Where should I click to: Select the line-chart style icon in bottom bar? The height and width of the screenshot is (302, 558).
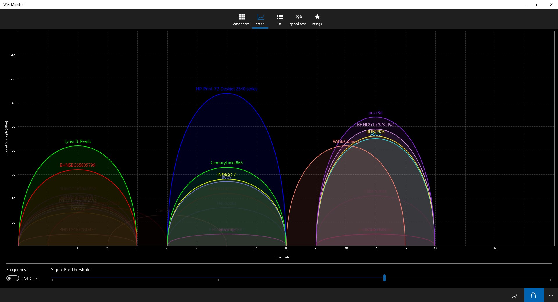click(x=515, y=295)
